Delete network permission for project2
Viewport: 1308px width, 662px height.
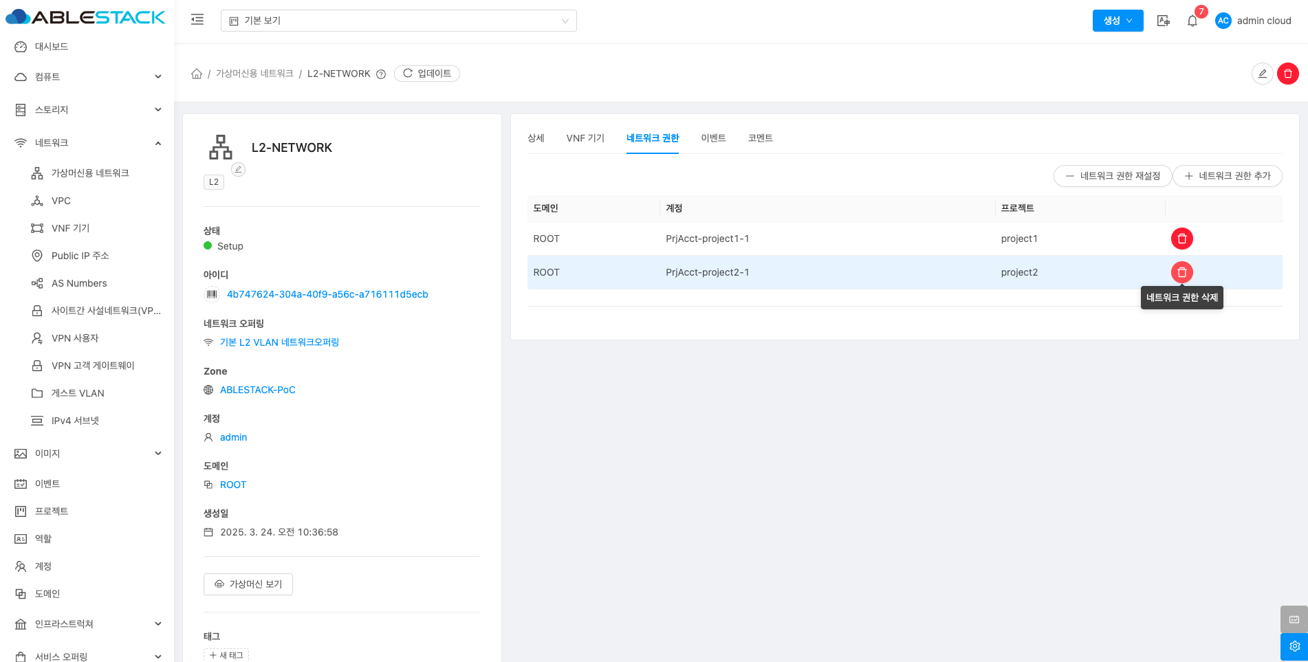pyautogui.click(x=1181, y=272)
